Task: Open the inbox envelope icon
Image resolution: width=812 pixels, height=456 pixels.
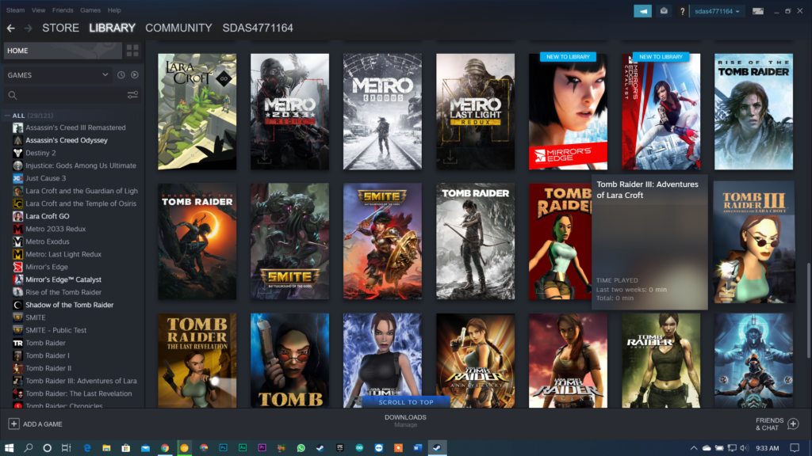Action: tap(664, 11)
